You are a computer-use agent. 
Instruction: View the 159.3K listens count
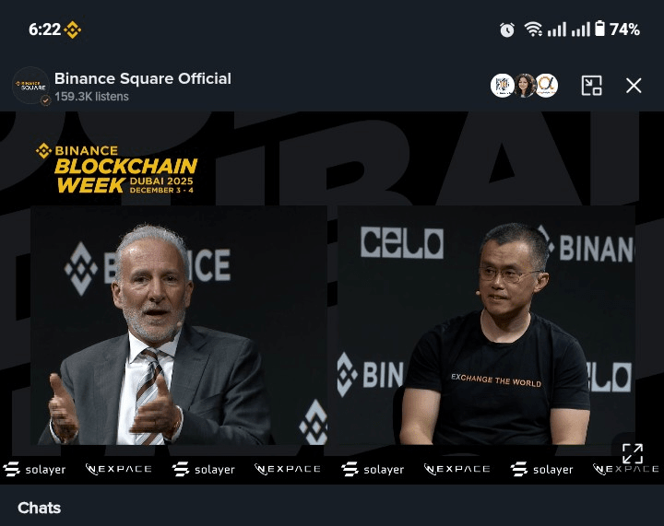91,97
